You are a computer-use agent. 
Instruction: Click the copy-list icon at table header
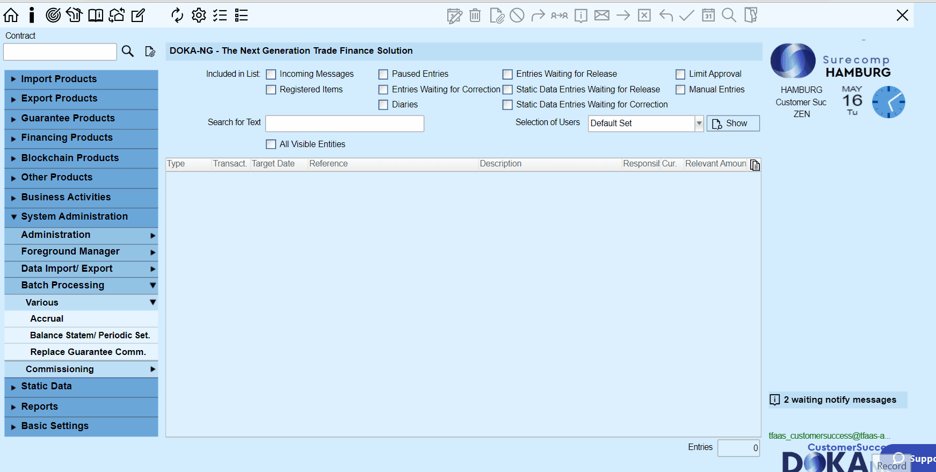[x=755, y=165]
